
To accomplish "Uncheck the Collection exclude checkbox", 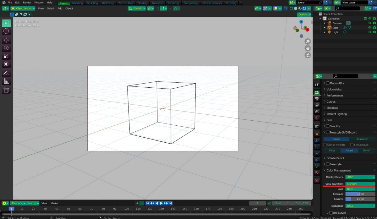I will [365, 19].
